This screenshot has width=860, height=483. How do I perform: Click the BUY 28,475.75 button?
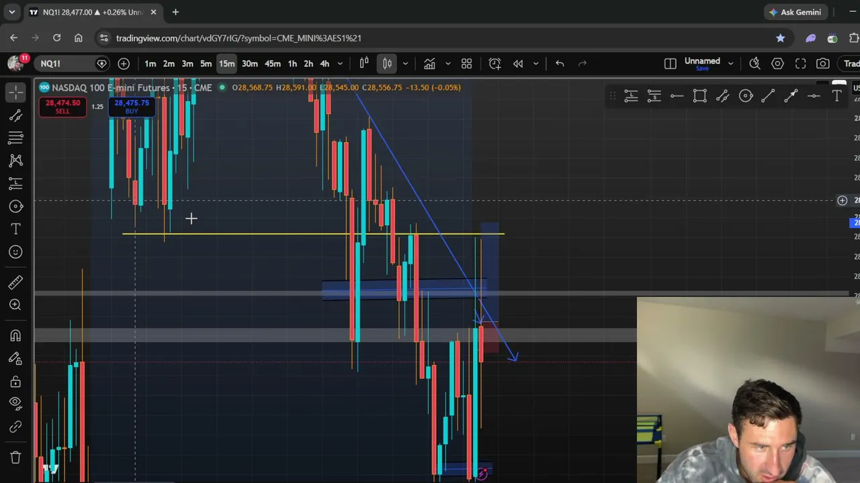132,107
